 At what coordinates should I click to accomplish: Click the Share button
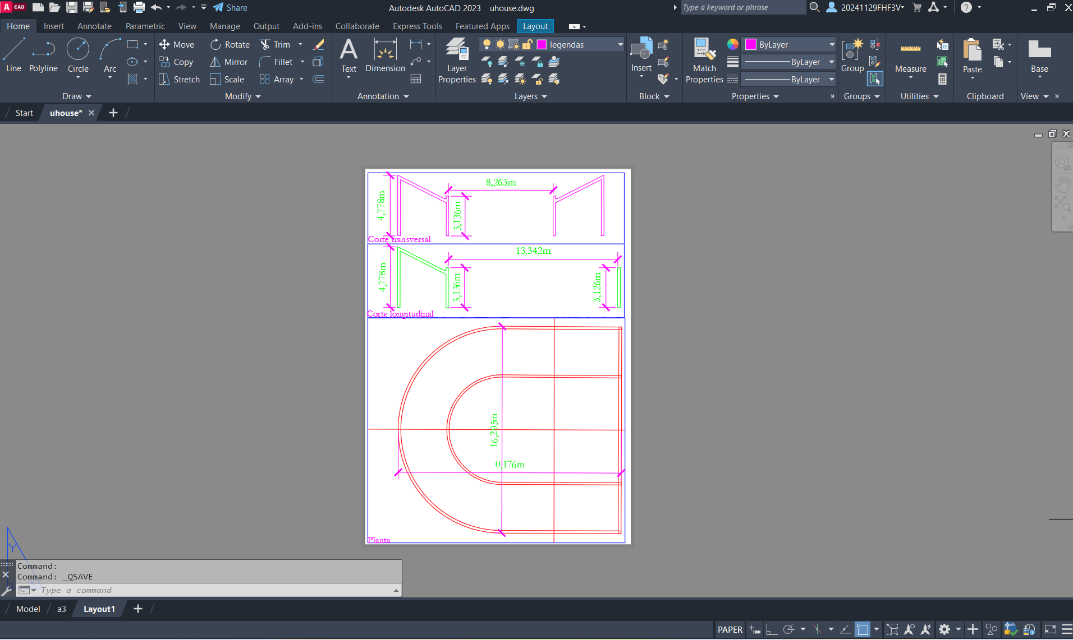(x=230, y=8)
